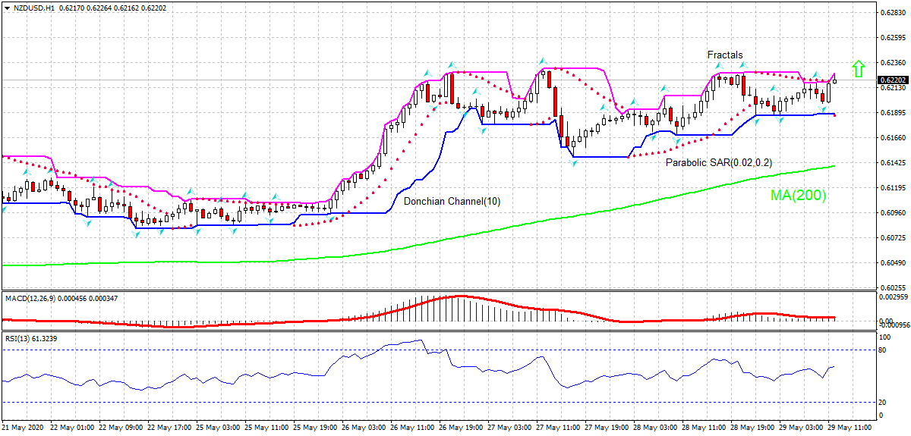Click the RSI 80 level label
This screenshot has height=436, width=911.
pyautogui.click(x=883, y=350)
